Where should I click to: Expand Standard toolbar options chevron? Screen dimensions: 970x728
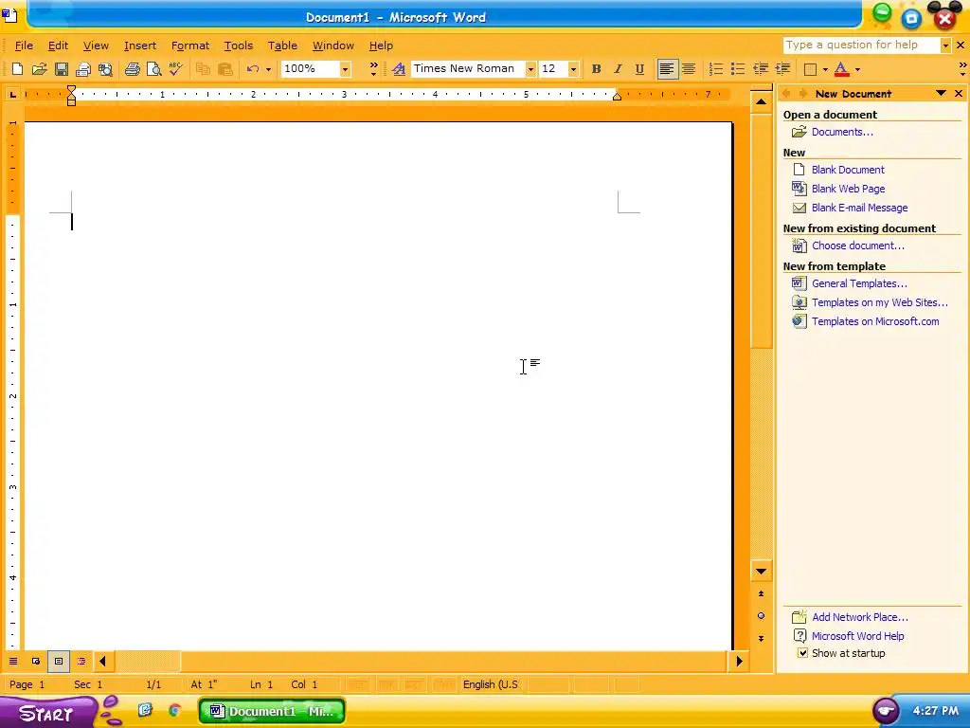pyautogui.click(x=373, y=68)
